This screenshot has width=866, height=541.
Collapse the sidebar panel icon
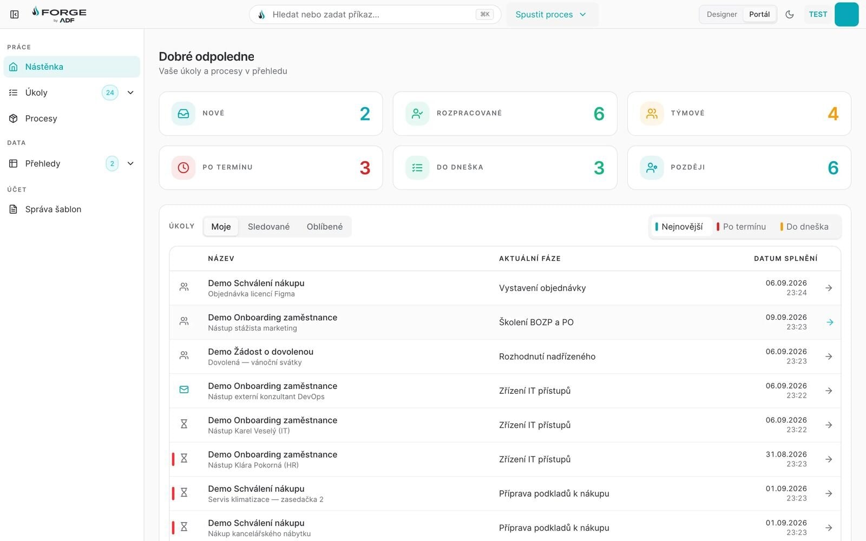(15, 15)
